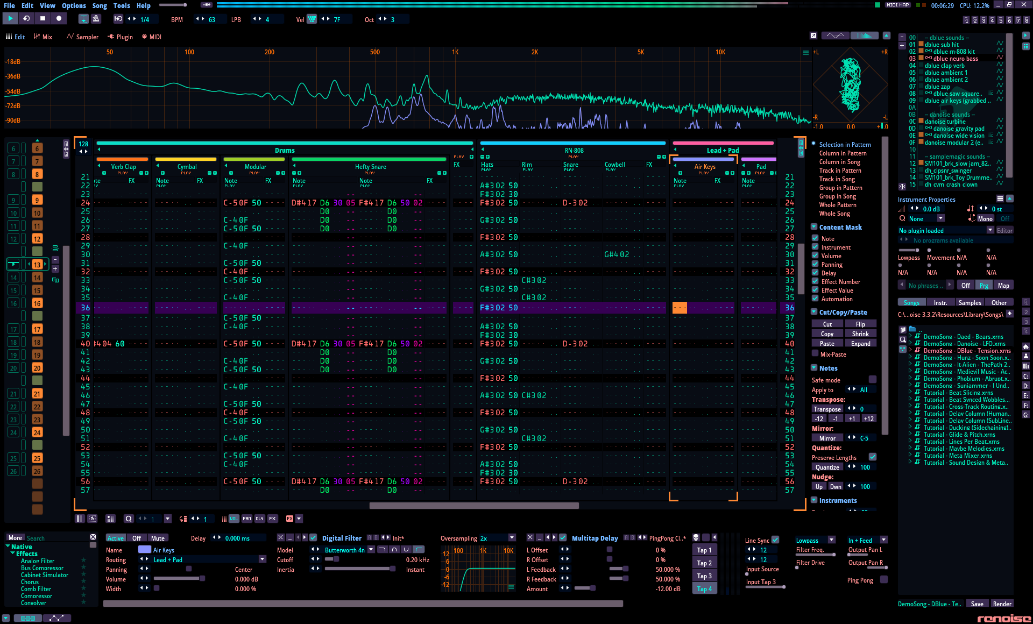Switch to the Mix tab
Viewport: 1033px width, 624px height.
43,37
